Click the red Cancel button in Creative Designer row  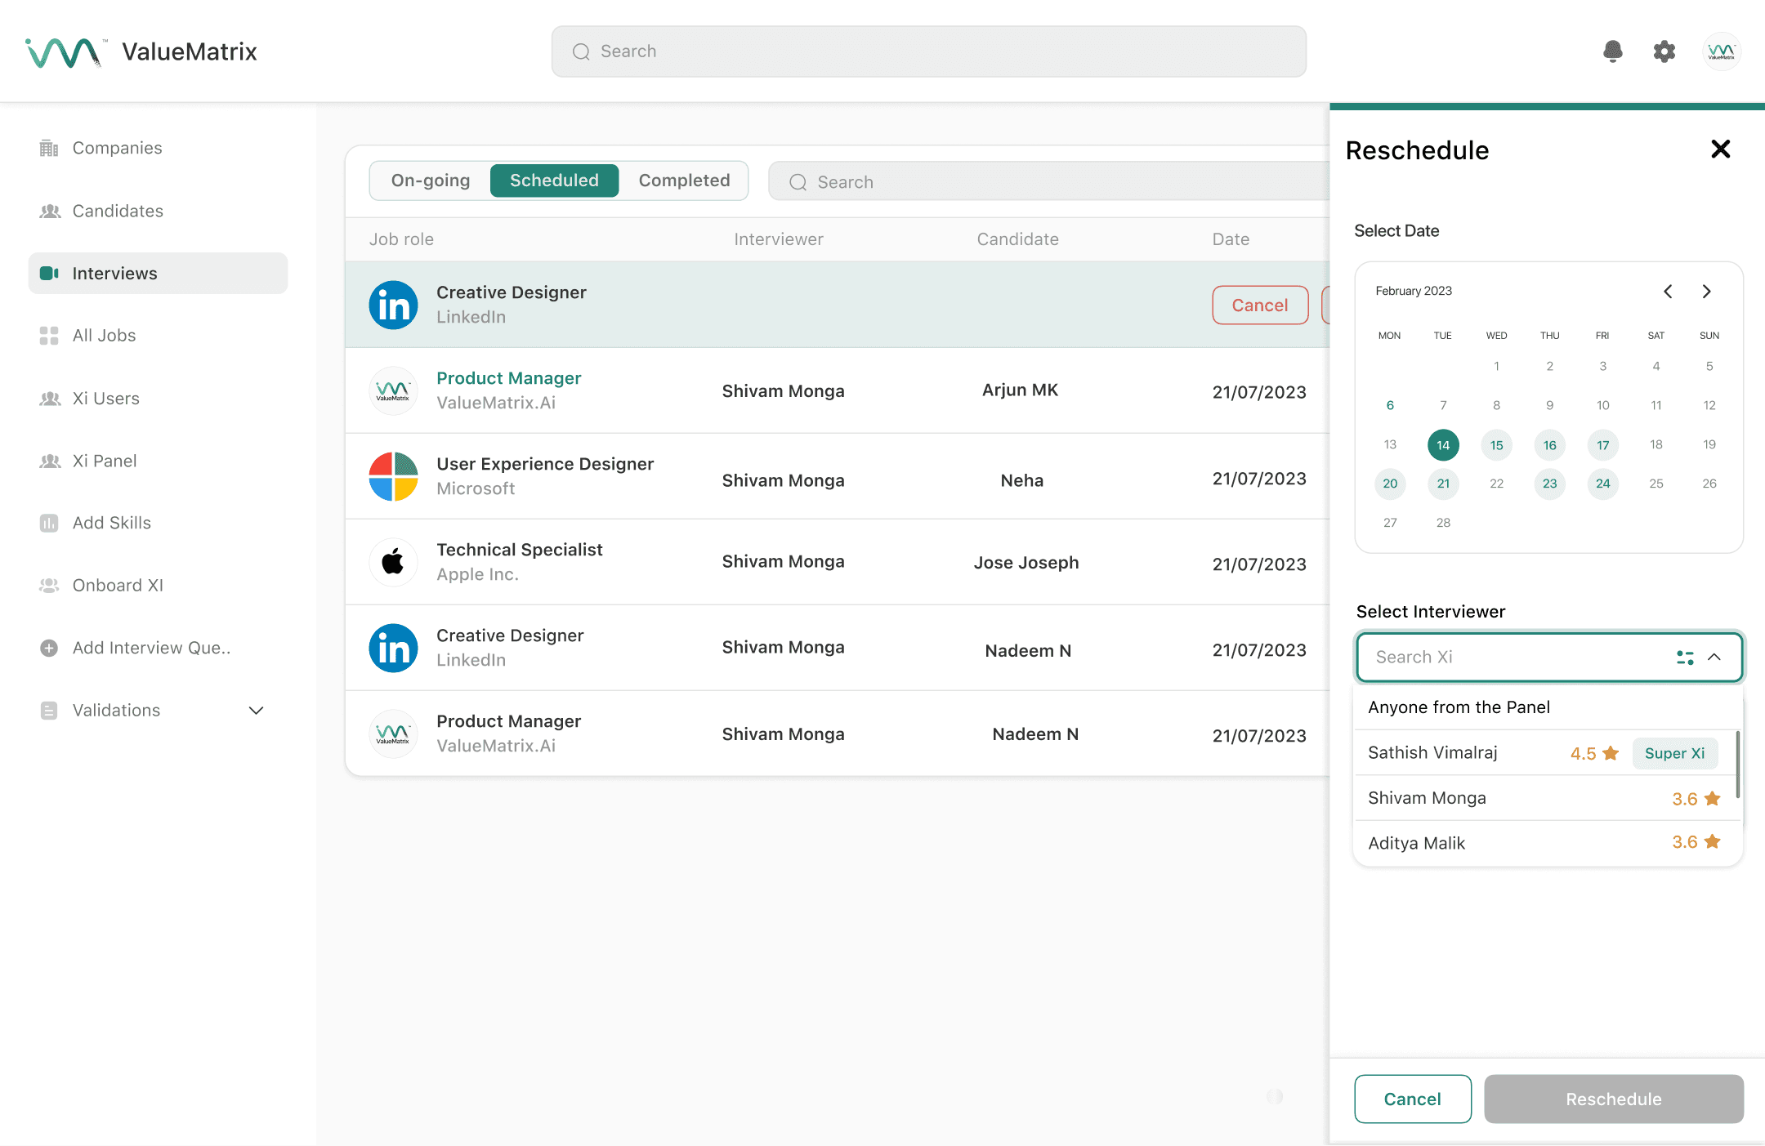(x=1259, y=305)
